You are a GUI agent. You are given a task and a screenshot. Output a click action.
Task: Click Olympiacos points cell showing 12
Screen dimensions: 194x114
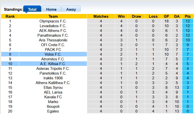click(188, 21)
